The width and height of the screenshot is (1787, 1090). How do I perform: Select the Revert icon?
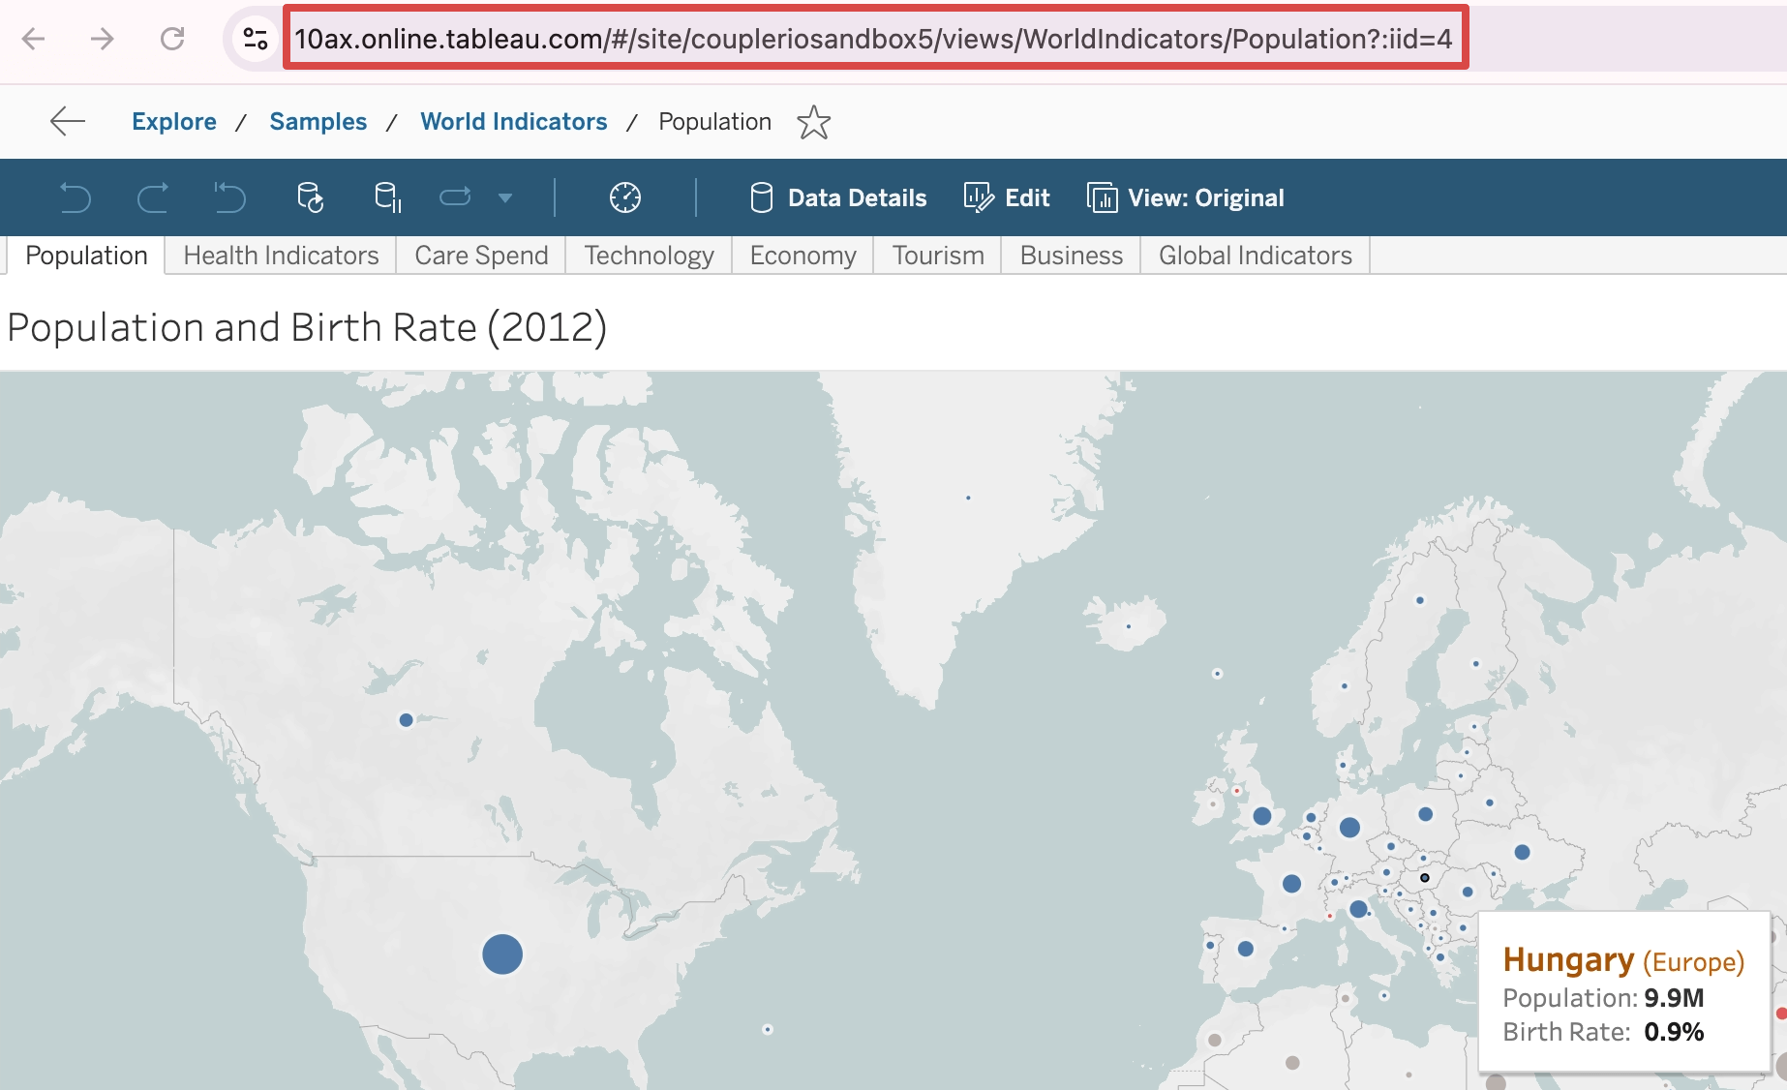(x=229, y=197)
